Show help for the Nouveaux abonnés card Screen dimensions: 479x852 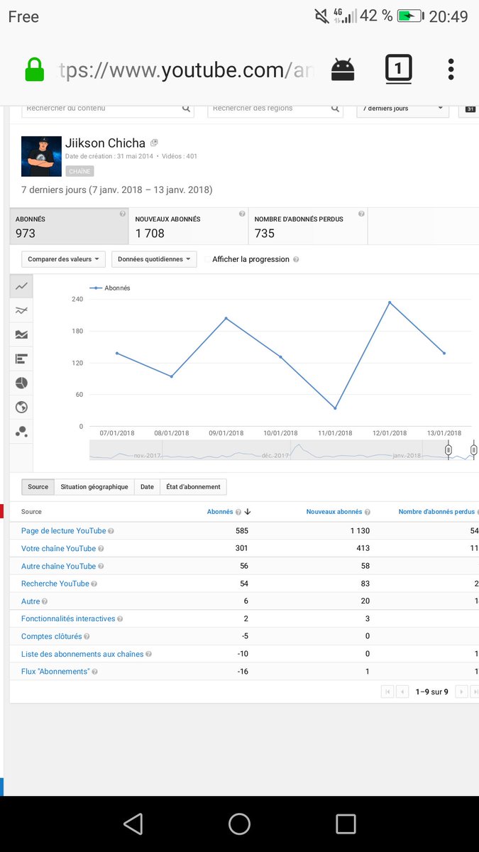click(242, 214)
